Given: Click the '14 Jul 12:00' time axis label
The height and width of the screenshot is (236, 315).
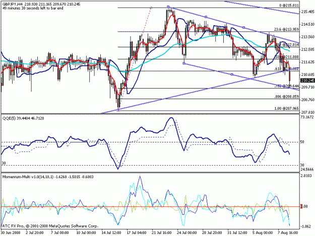Looking at the screenshot, I should coord(111,232).
